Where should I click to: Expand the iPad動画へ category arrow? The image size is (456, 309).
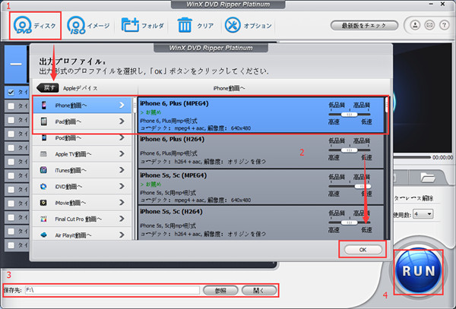[x=123, y=121]
